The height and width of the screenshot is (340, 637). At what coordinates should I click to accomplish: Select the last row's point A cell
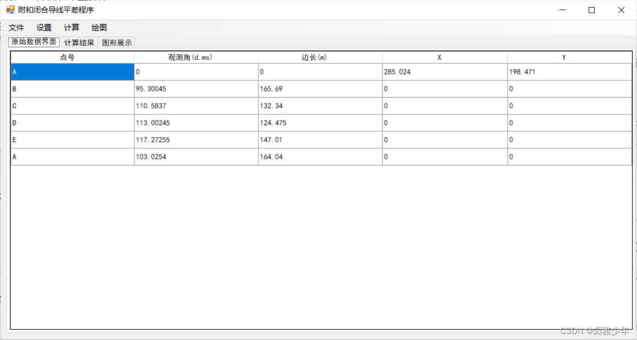(x=73, y=157)
